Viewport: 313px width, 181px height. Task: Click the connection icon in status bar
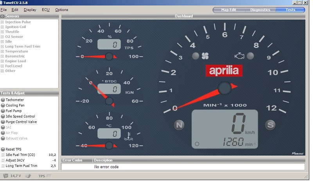[28, 176]
